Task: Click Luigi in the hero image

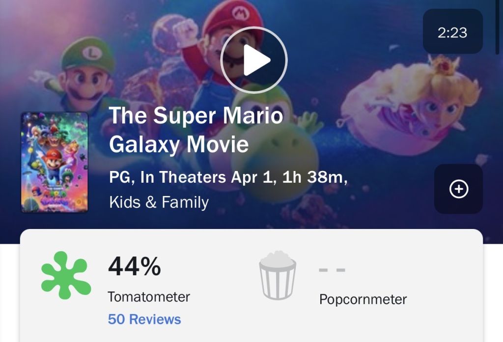Action: coord(84,74)
